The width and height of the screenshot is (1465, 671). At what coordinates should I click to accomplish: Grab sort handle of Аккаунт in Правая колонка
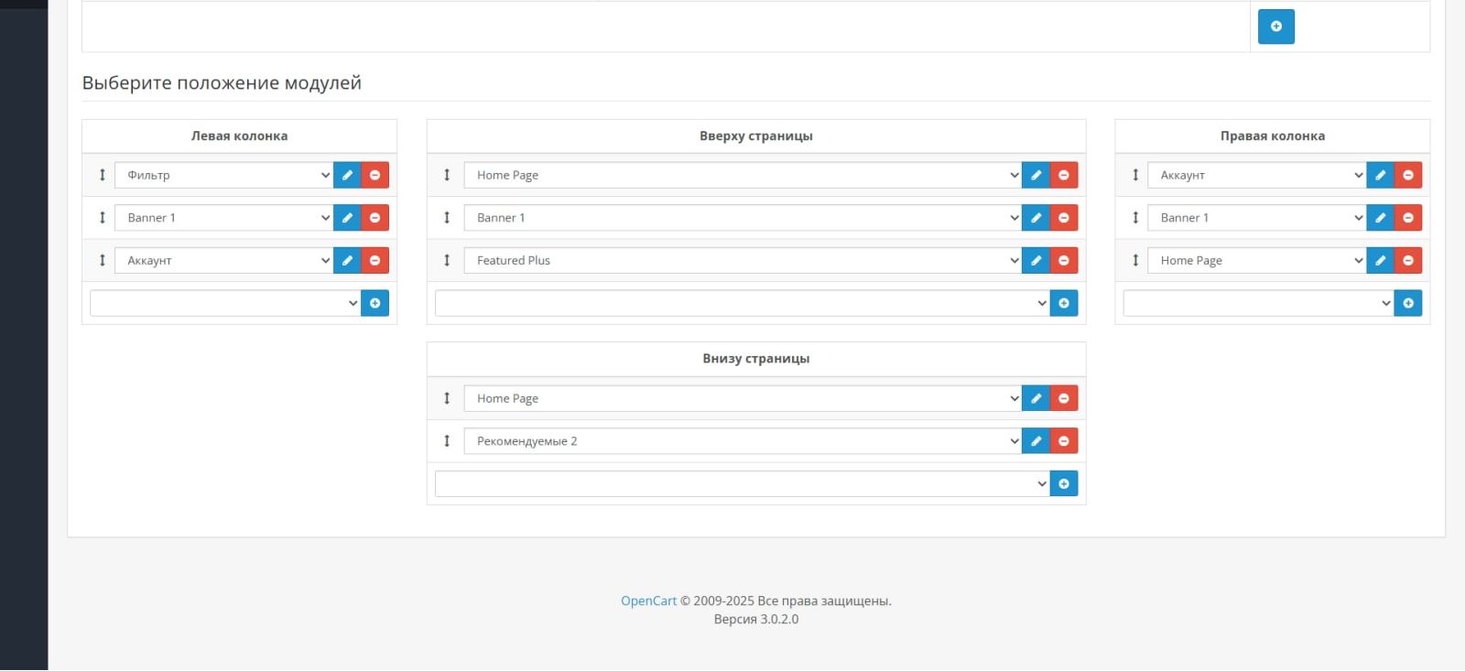point(1135,175)
